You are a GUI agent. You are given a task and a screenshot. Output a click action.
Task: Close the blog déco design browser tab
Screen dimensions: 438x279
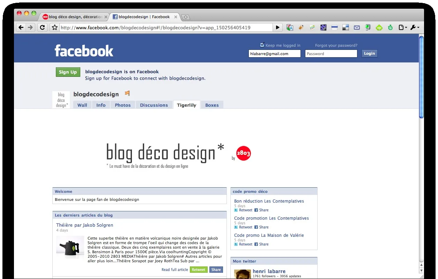point(106,17)
